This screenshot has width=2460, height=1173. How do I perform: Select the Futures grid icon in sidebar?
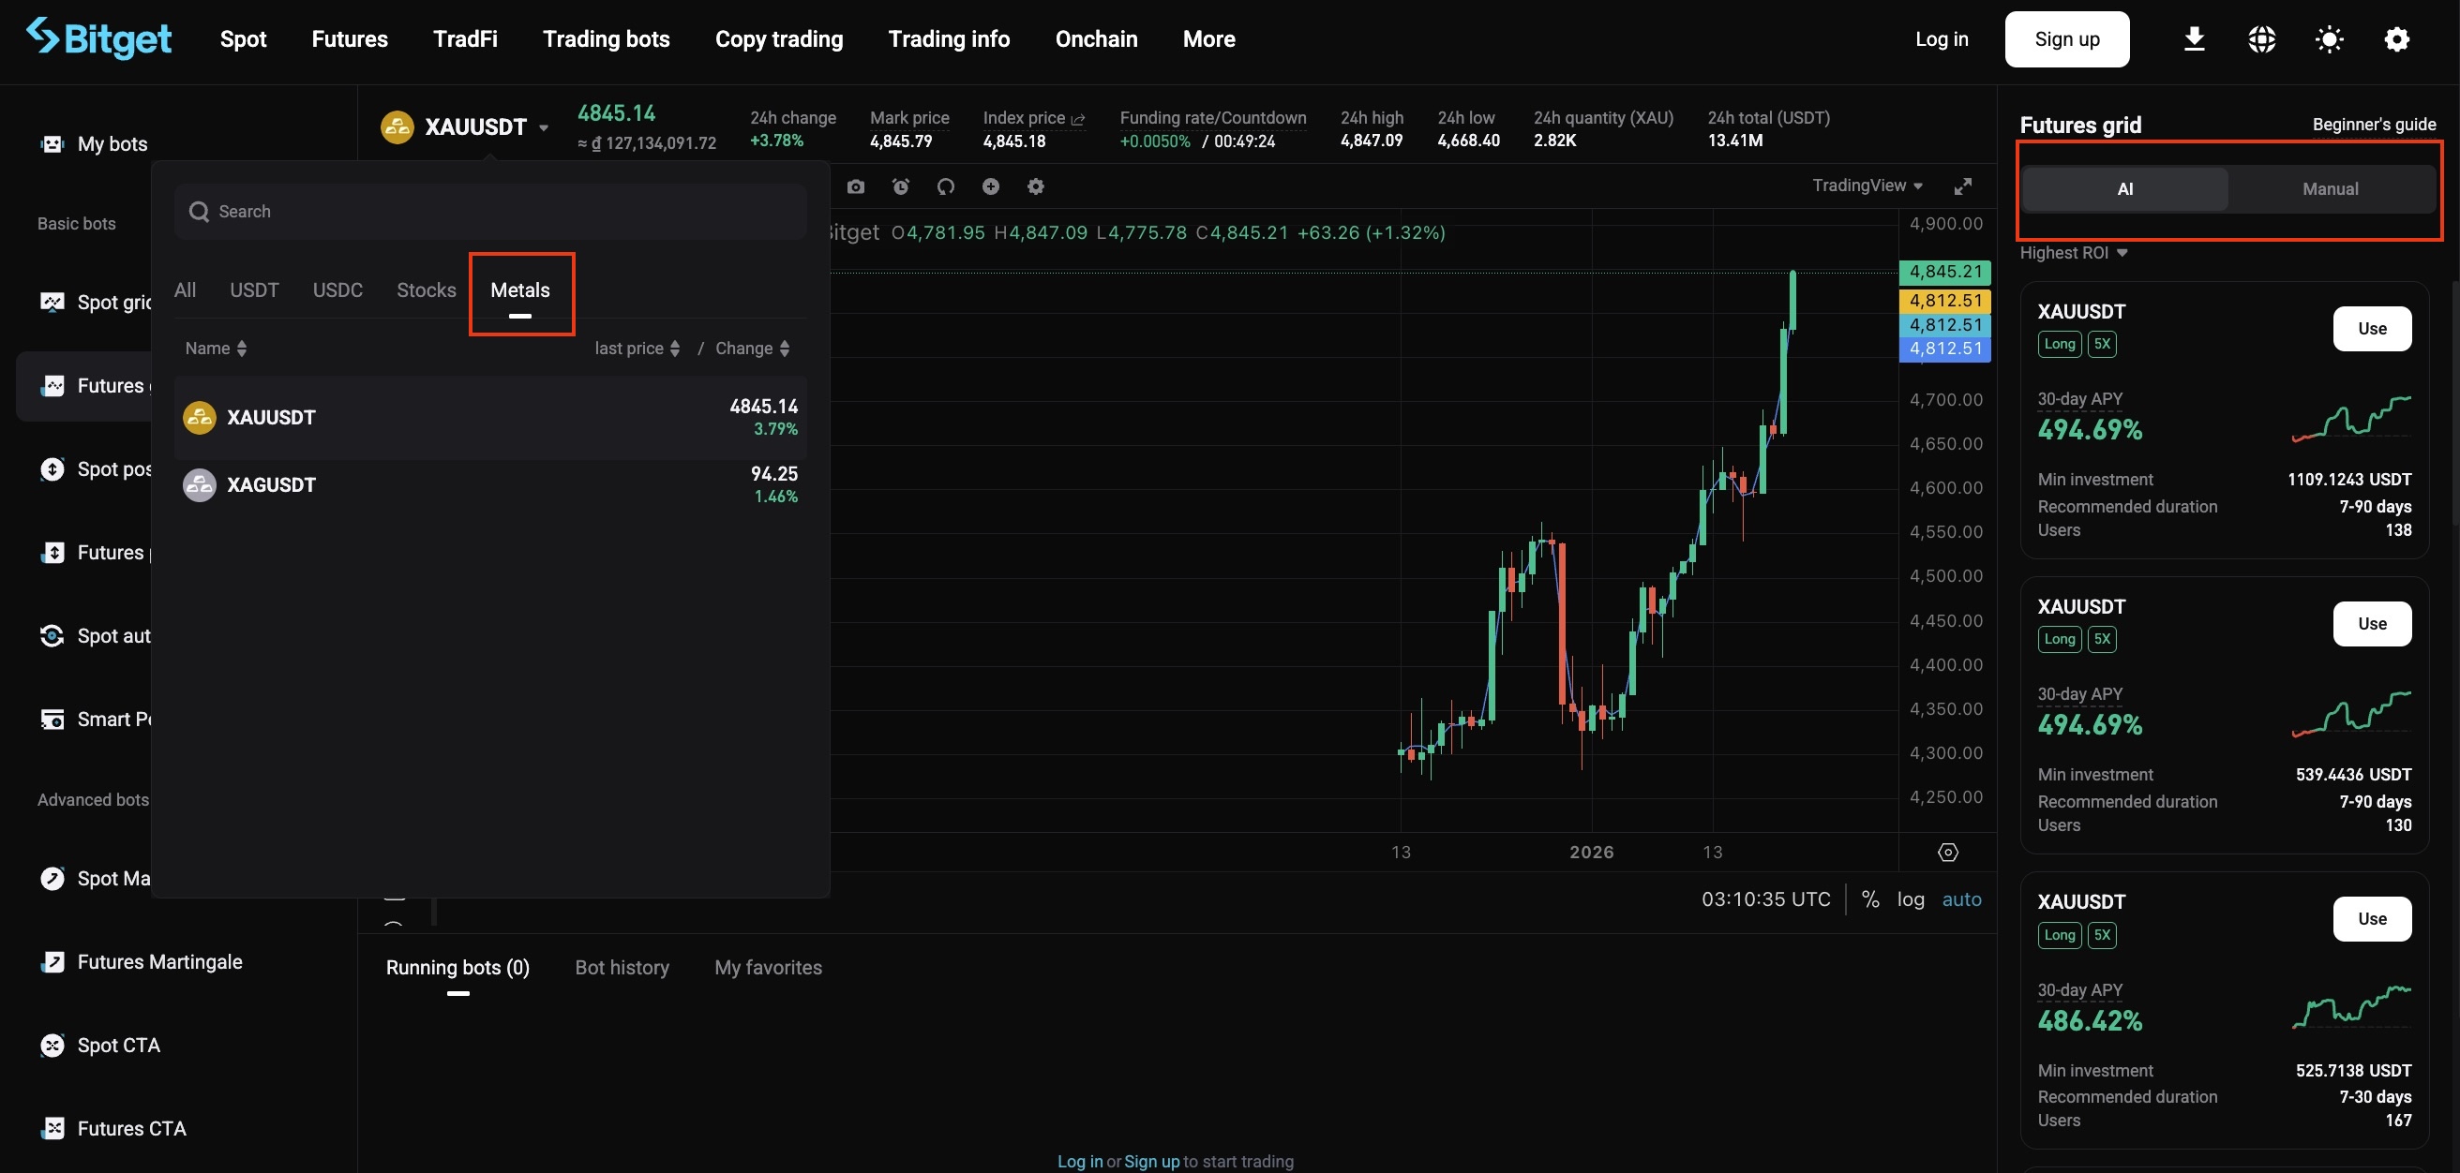pyautogui.click(x=52, y=386)
